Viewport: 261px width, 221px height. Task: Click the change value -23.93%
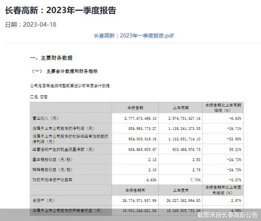pos(234,139)
